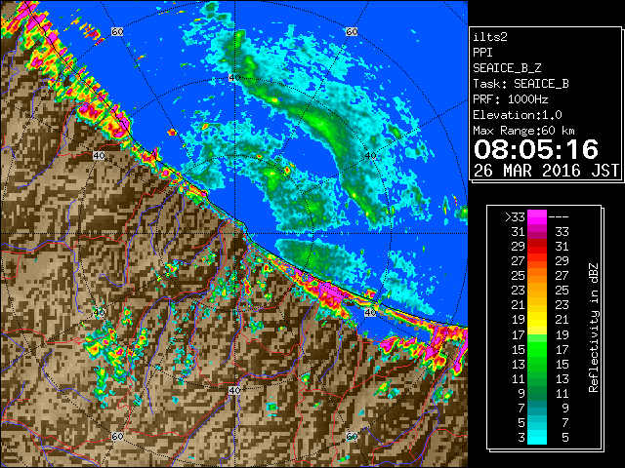The image size is (625, 468).
Task: Select the 'PPI' scan type label
Action: click(482, 53)
